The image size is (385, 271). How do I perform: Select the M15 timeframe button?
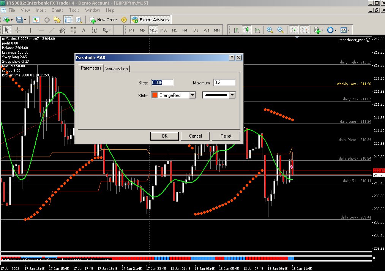[153, 30]
